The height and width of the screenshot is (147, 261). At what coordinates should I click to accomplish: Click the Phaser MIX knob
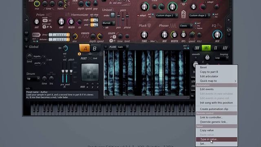click(164, 35)
